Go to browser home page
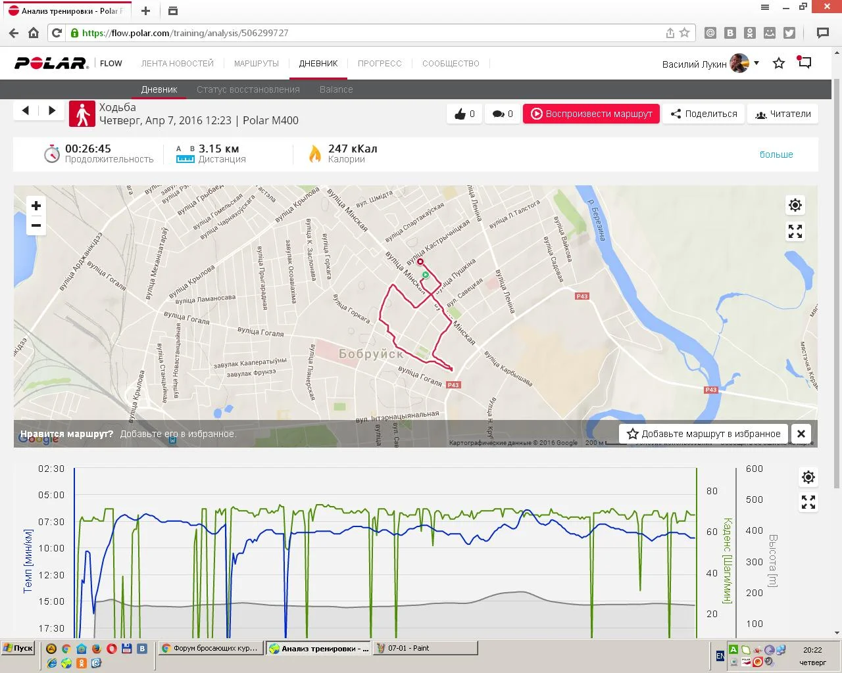The width and height of the screenshot is (842, 673). 34,33
